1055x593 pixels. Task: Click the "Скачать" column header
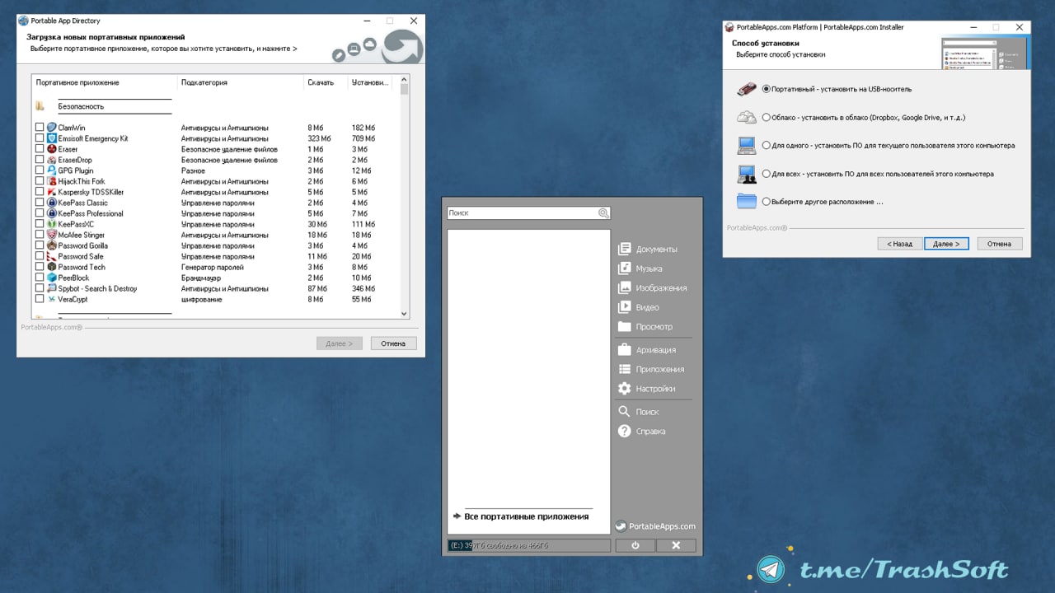pos(326,82)
